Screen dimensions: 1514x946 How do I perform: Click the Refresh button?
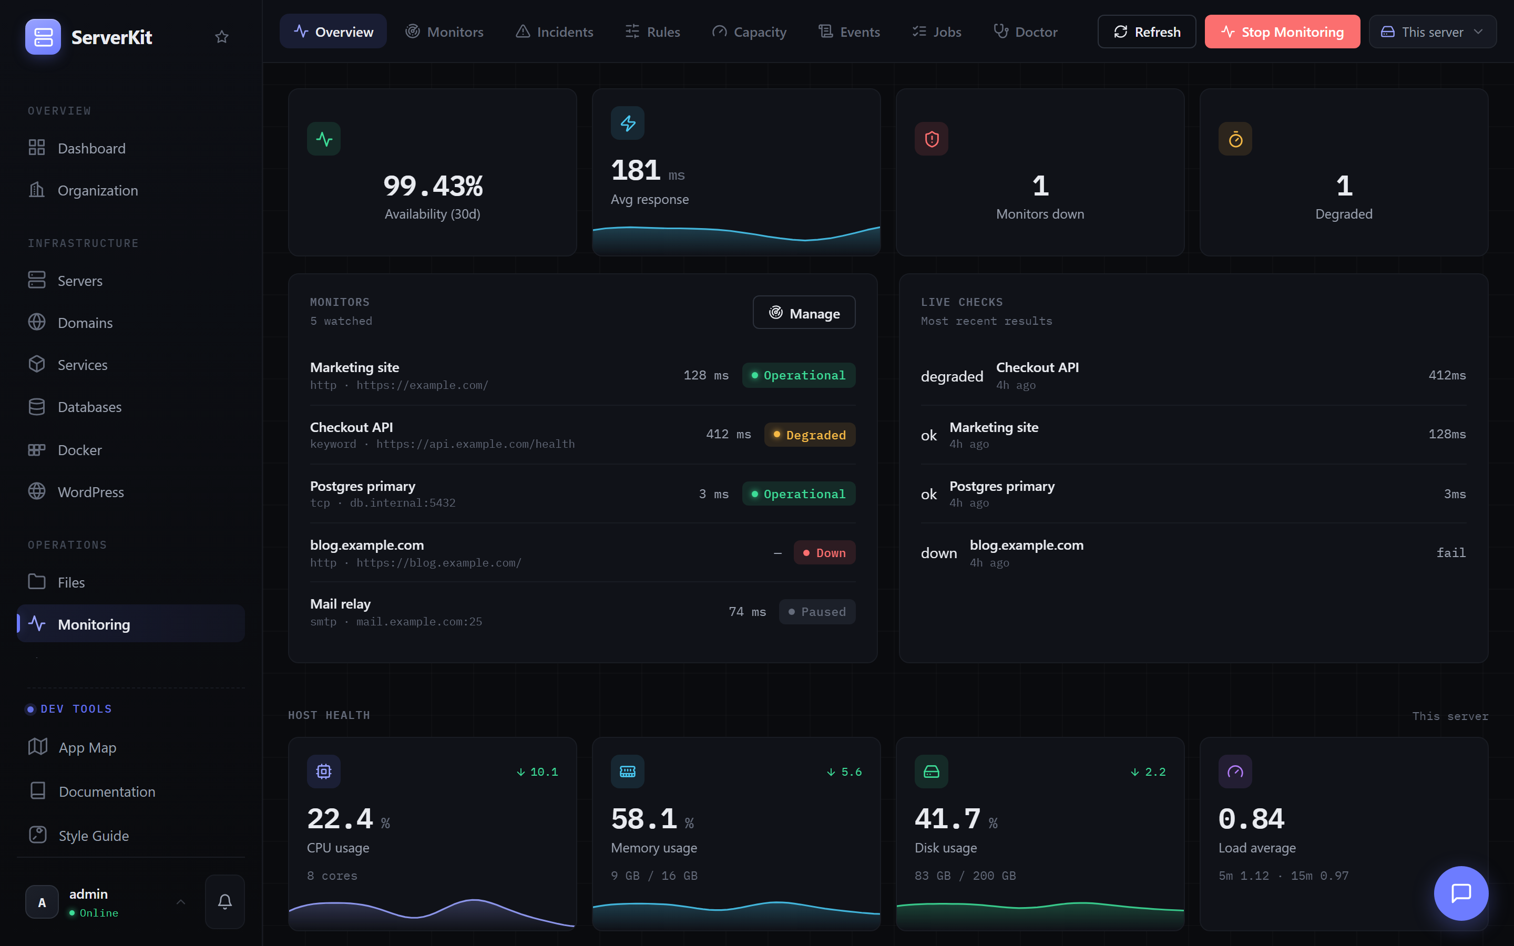click(1147, 32)
